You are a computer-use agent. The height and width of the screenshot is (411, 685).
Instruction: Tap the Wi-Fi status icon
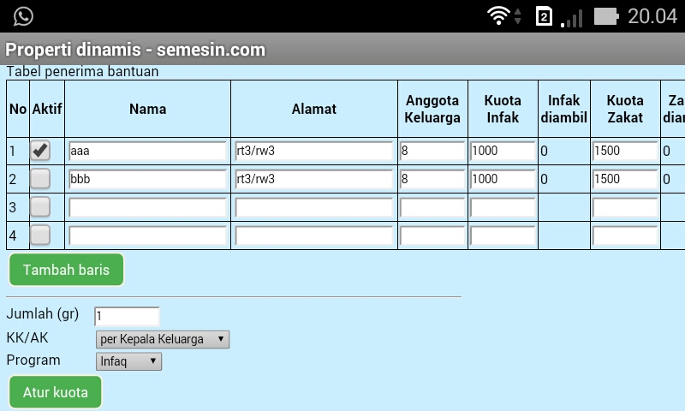[x=497, y=16]
